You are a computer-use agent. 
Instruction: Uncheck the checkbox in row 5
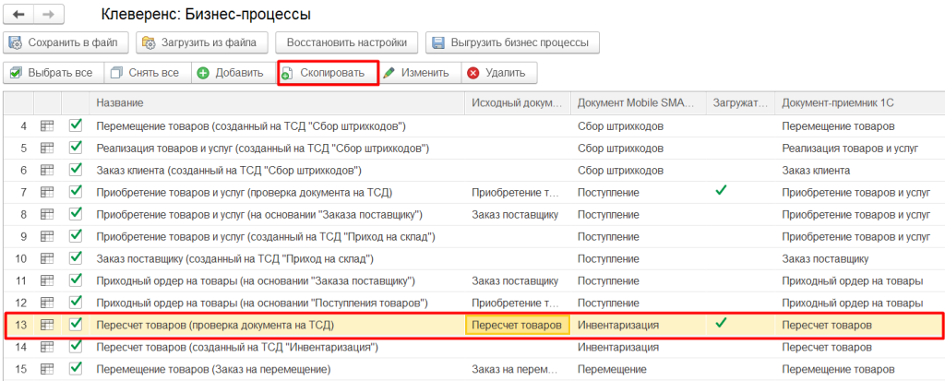pyautogui.click(x=76, y=148)
